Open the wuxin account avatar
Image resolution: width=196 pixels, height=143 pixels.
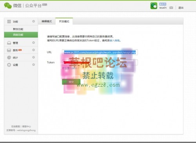154,6
